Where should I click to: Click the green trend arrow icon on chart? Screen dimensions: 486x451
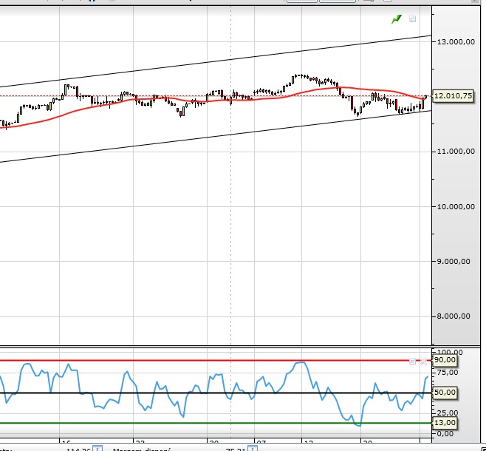397,19
